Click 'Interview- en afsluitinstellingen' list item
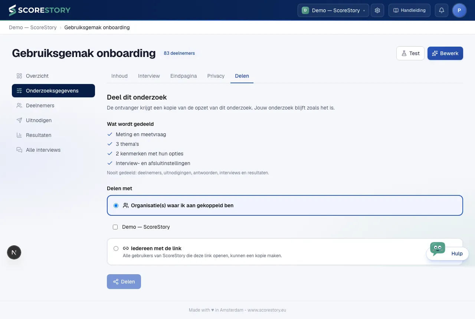 pos(153,163)
